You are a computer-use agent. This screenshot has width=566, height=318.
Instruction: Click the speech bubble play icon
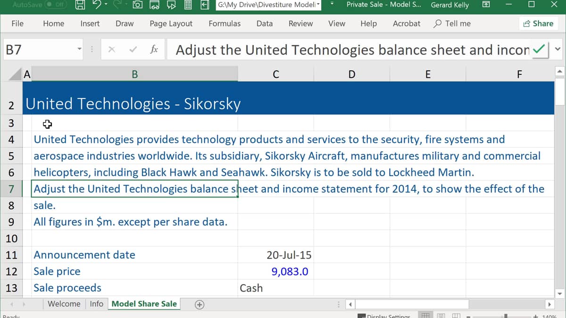point(171,5)
